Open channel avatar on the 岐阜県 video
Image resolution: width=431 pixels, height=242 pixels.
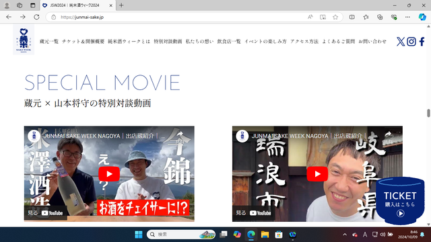pos(242,136)
